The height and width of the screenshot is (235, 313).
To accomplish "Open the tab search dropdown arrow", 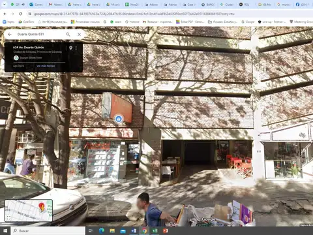I will point(4,4).
